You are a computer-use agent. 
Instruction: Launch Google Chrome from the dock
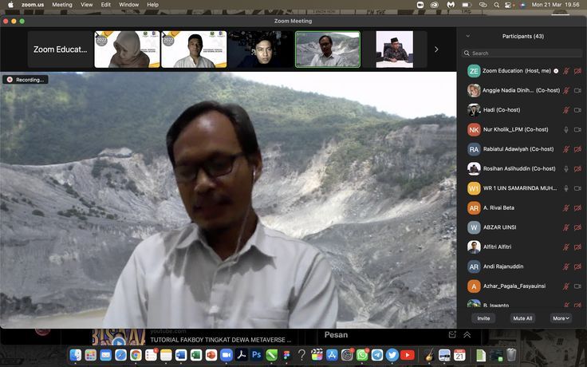136,355
